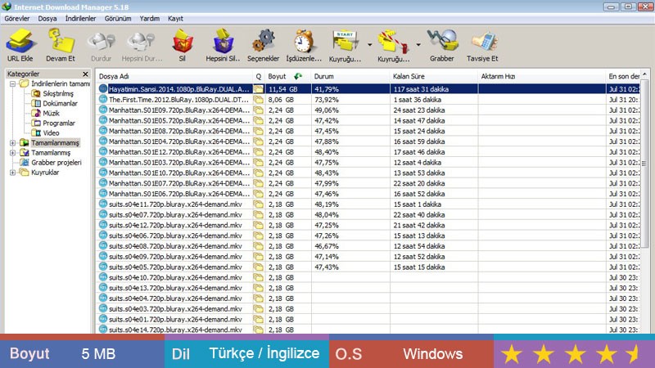The height and width of the screenshot is (368, 655).
Task: Select the suits.s04e08 download row
Action: coord(368,246)
